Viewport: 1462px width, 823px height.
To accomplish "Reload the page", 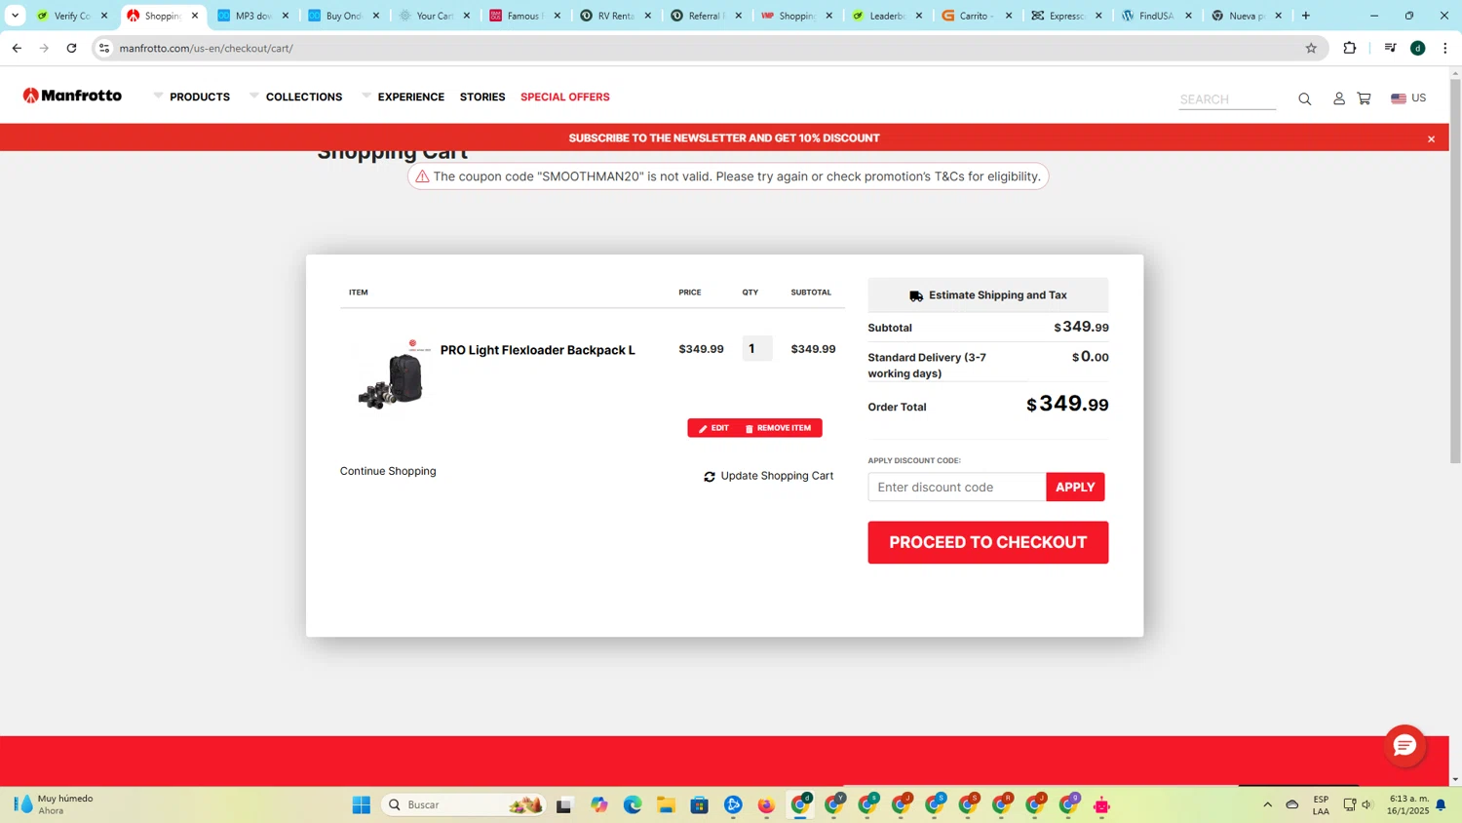I will pos(71,48).
